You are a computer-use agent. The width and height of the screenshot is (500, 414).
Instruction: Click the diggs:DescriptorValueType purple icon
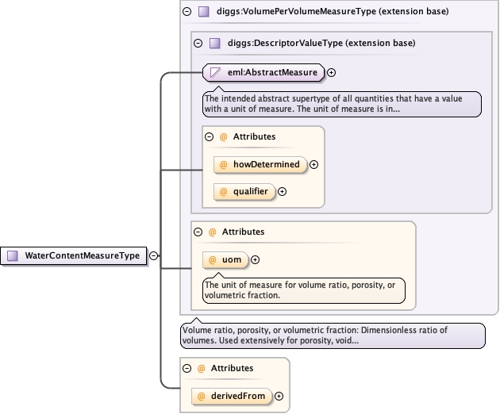[x=214, y=43]
